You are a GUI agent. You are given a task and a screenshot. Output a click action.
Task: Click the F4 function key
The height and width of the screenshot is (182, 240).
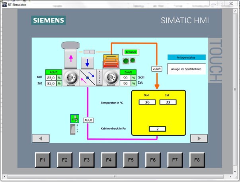tap(109, 160)
